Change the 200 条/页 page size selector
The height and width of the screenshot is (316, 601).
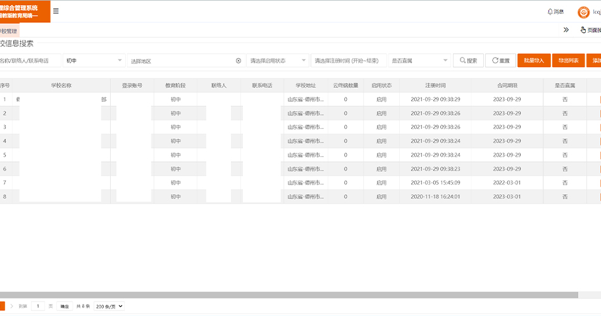[x=109, y=306]
